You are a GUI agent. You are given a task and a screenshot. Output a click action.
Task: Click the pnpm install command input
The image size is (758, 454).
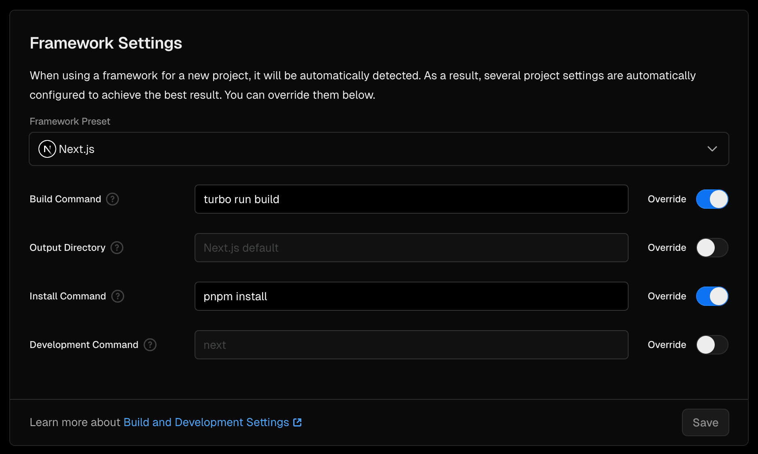(411, 296)
